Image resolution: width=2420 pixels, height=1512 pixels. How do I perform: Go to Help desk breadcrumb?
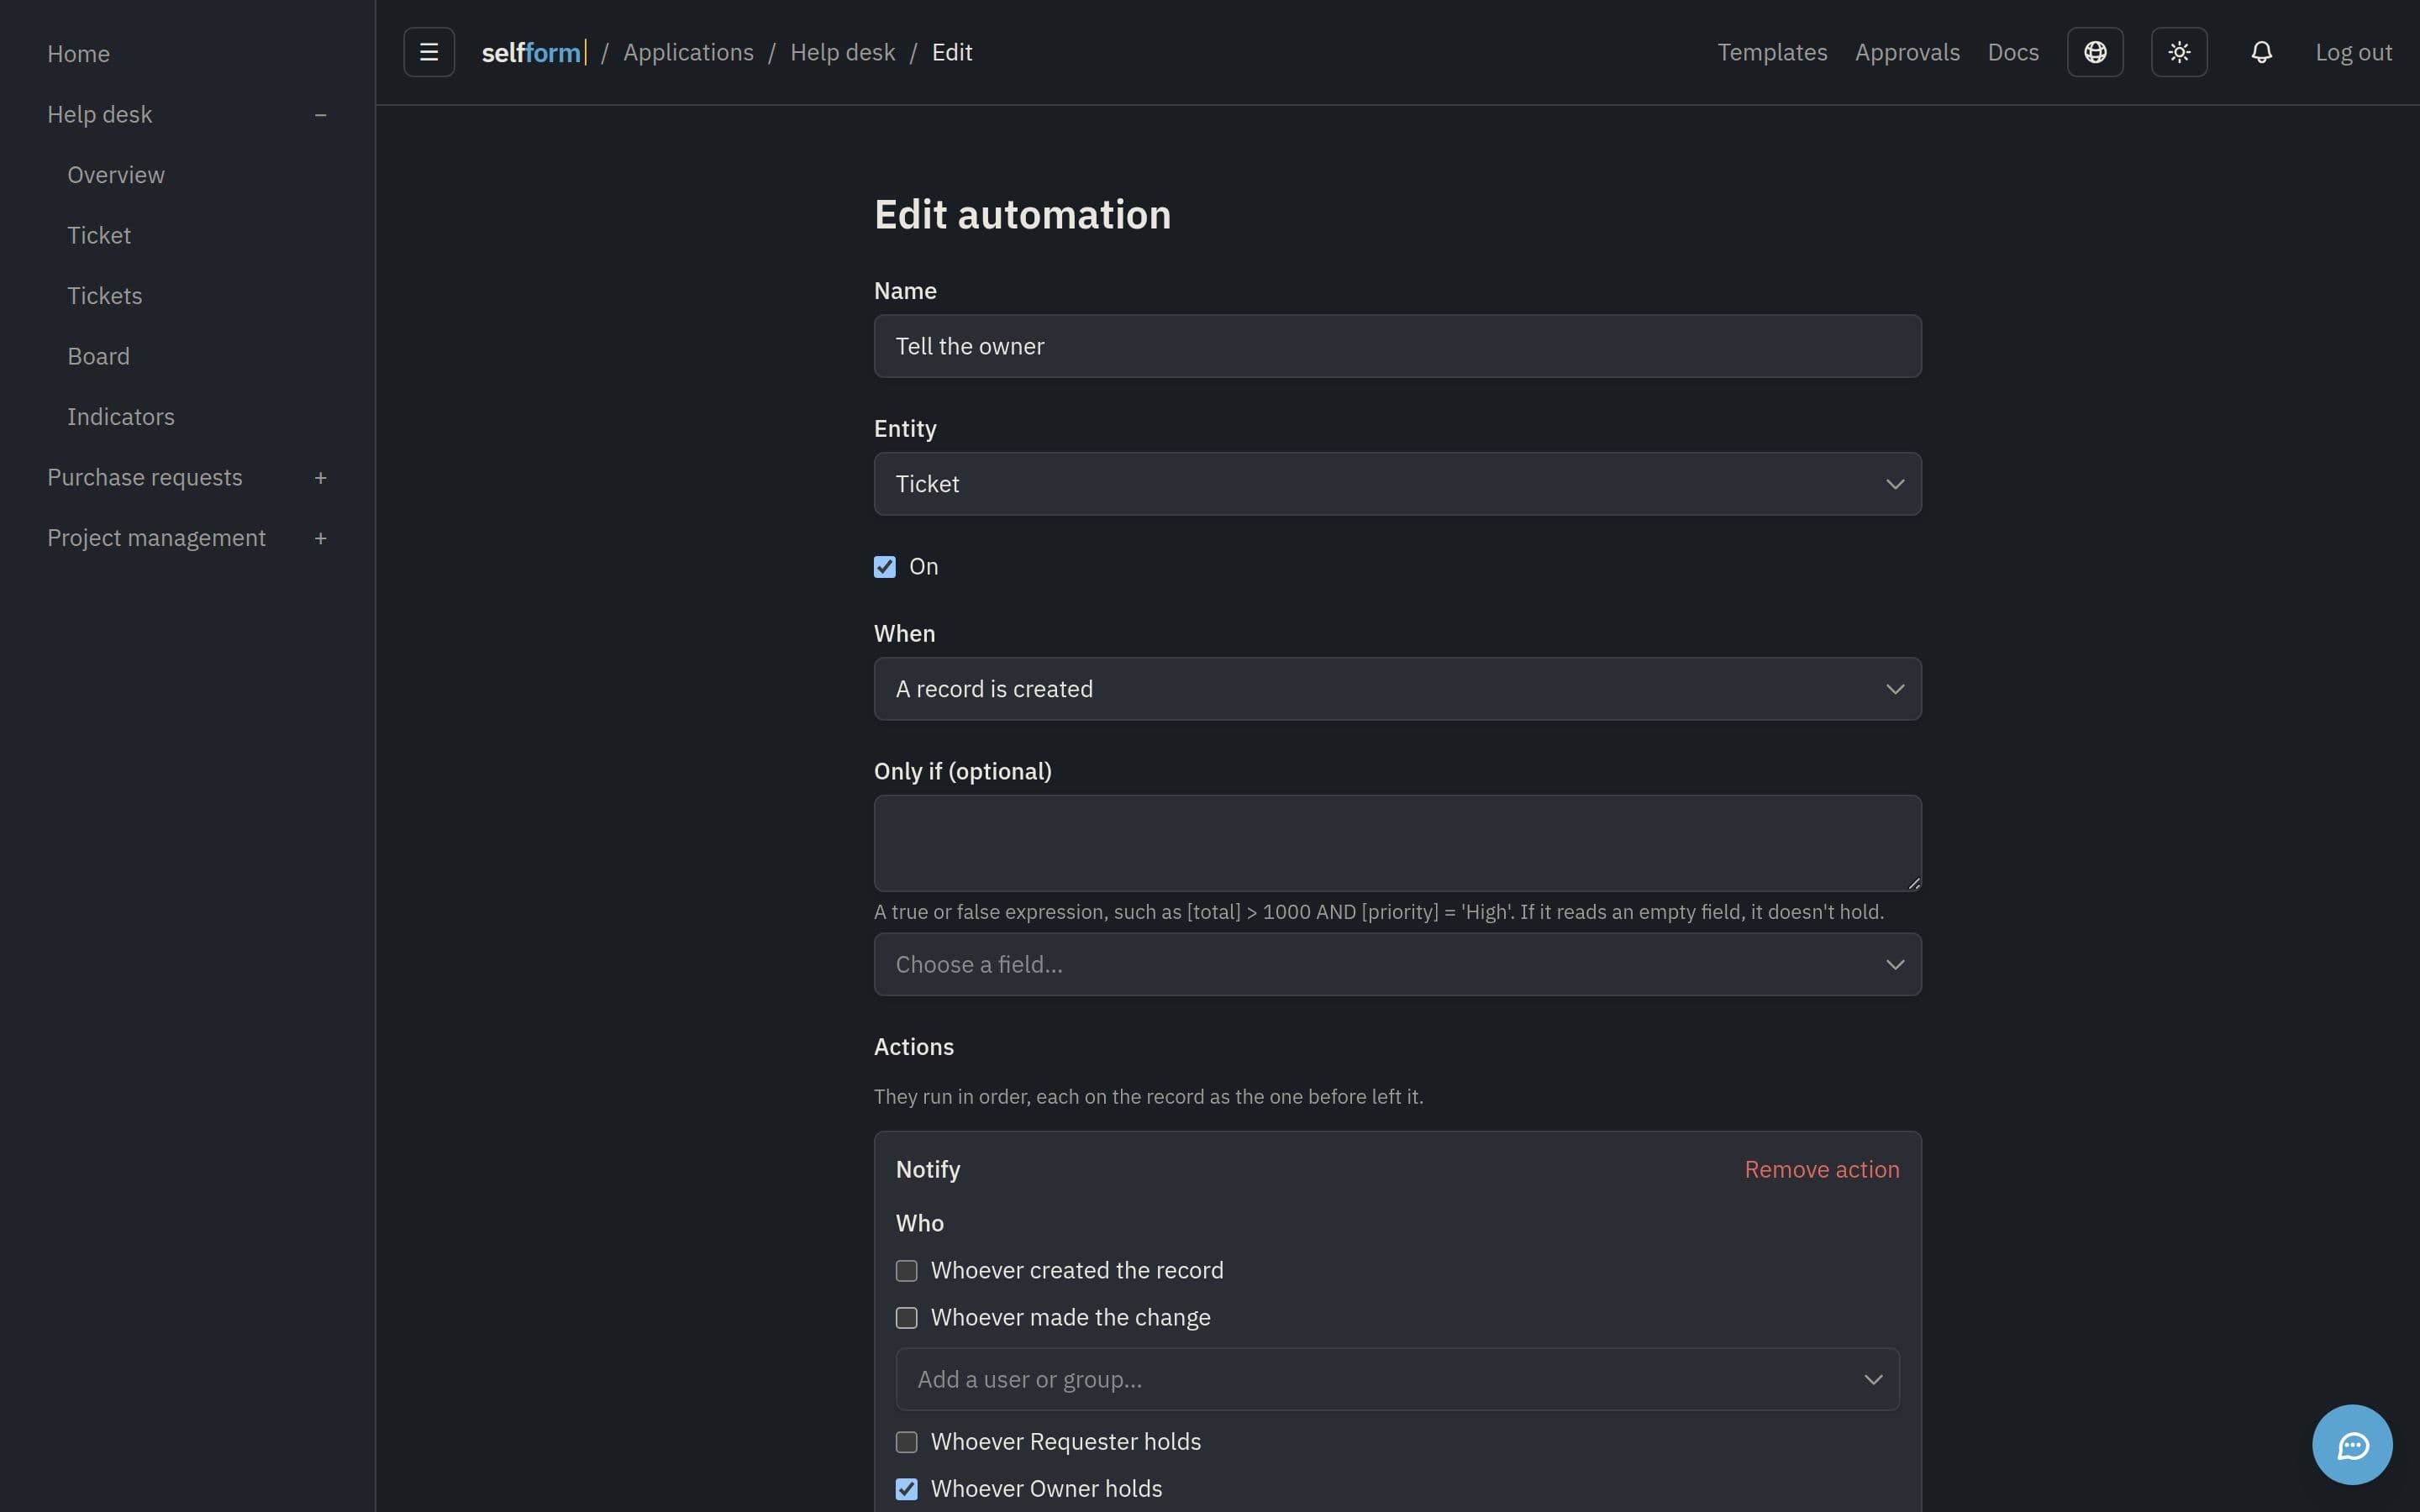click(x=842, y=52)
